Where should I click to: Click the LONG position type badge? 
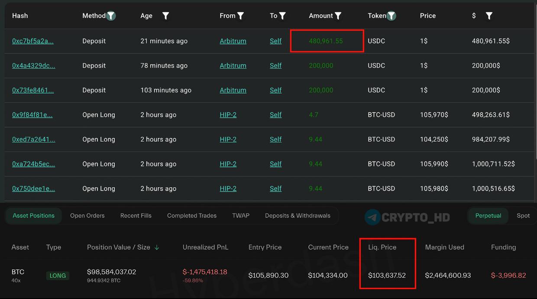[58, 276]
